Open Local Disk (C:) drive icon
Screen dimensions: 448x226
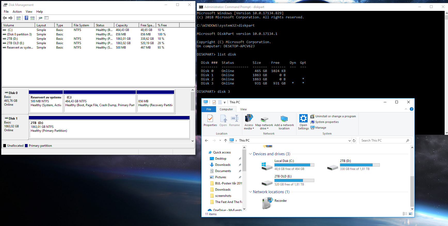(267, 166)
